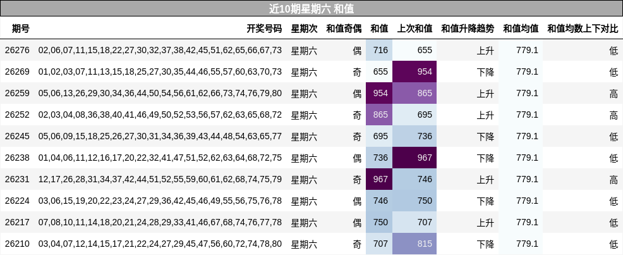Screen dimensions: 623x255
Task: Select period number 26259
Action: (x=17, y=94)
